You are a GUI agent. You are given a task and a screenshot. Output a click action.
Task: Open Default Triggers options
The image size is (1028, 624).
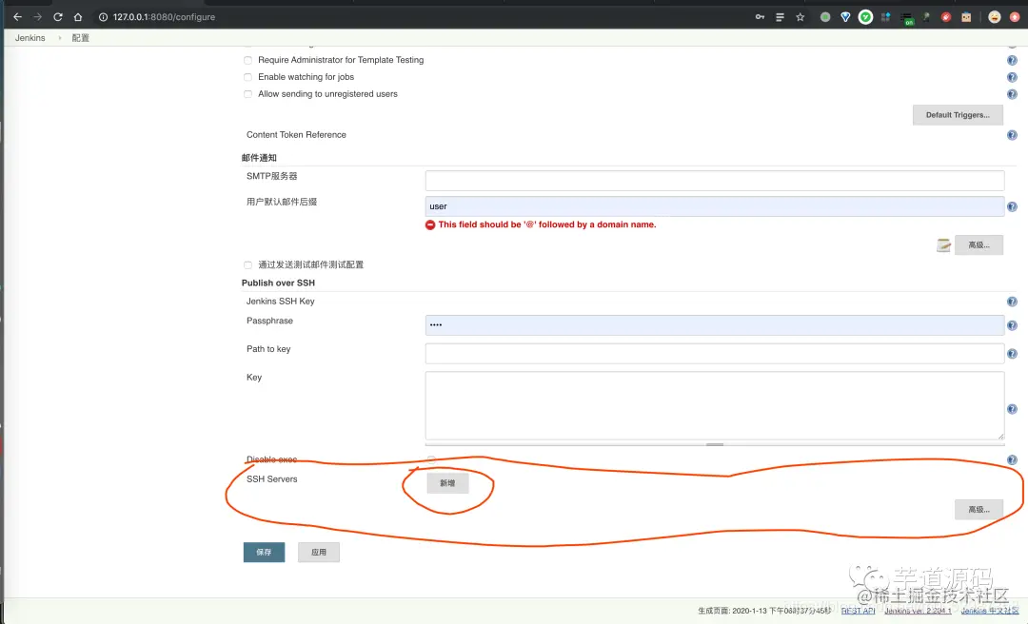[958, 115]
